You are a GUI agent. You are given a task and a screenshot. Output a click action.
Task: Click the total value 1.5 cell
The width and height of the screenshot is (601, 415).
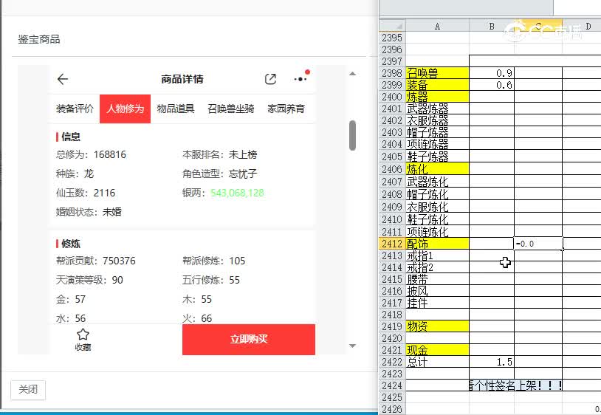[492, 362]
